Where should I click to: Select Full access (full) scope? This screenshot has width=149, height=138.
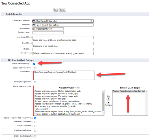42,109
